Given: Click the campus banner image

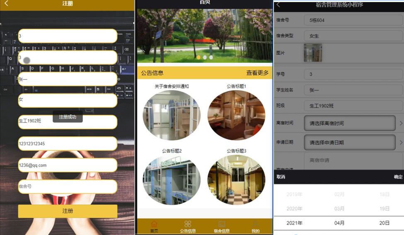Looking at the screenshot, I should point(205,36).
